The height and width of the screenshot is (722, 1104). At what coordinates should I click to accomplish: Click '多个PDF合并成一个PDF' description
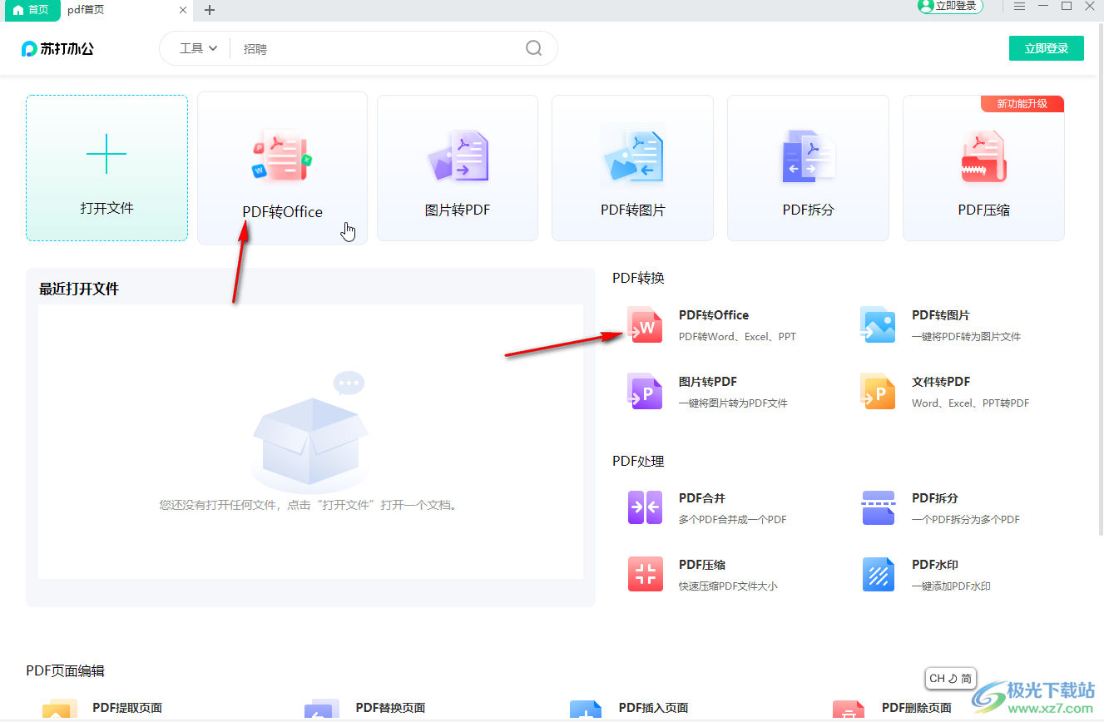pyautogui.click(x=733, y=520)
